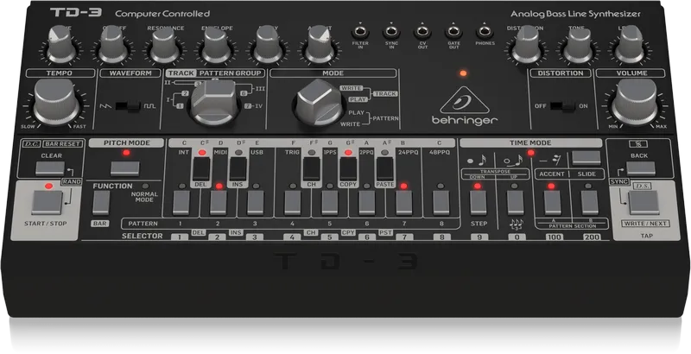The width and height of the screenshot is (691, 354).
Task: Click the red Pitch Mode LED
Action: pos(126,153)
